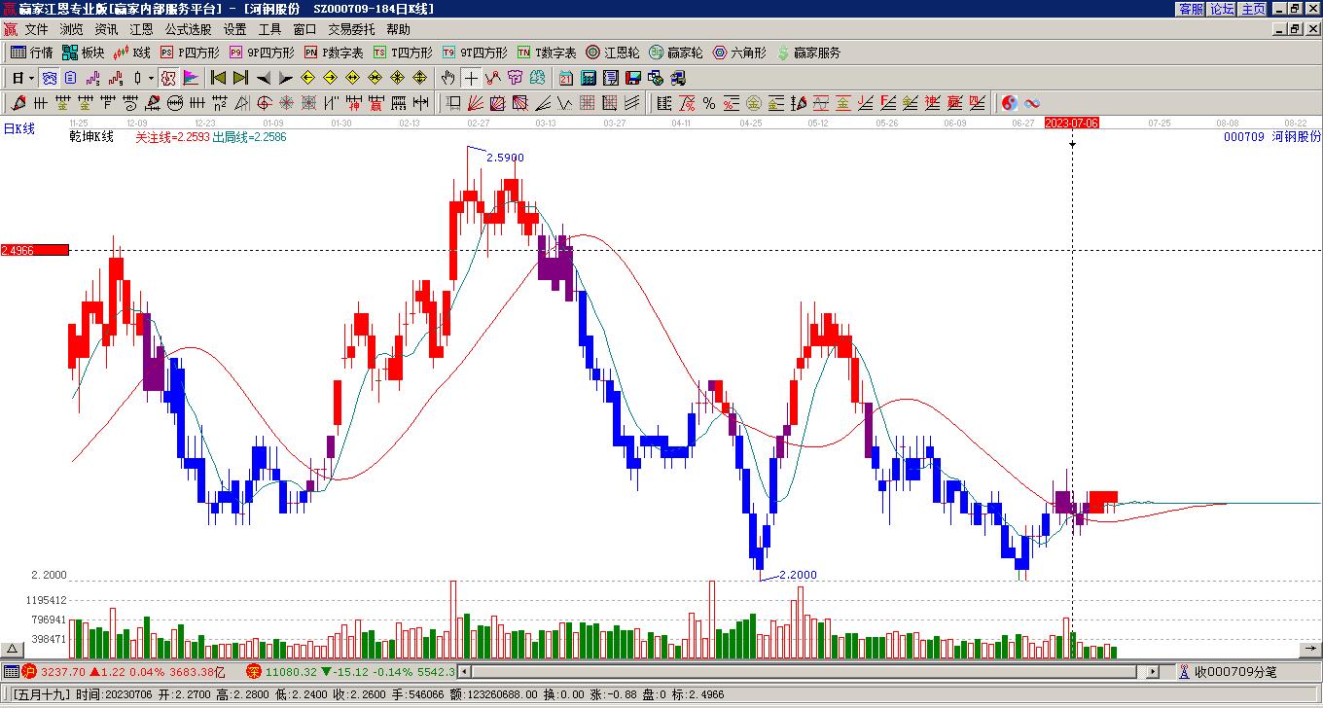Open the 行情 market quotes view
The height and width of the screenshot is (708, 1323).
coord(32,53)
